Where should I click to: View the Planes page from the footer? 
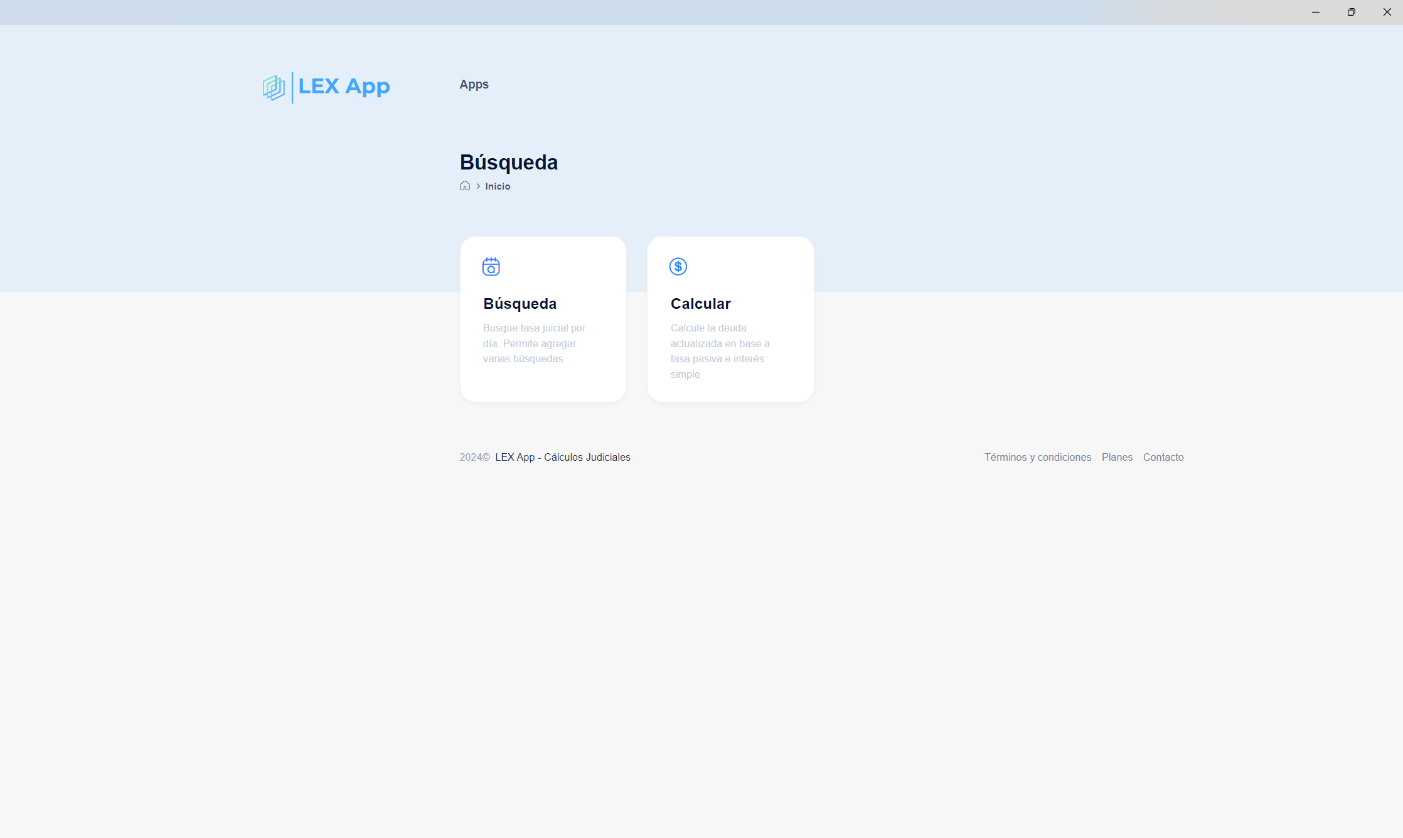pyautogui.click(x=1117, y=457)
